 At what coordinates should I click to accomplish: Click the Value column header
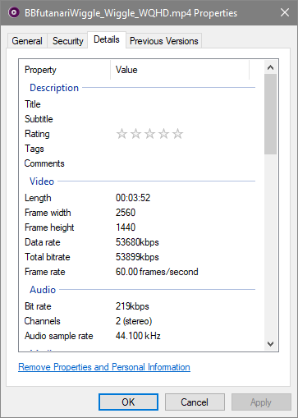point(180,70)
